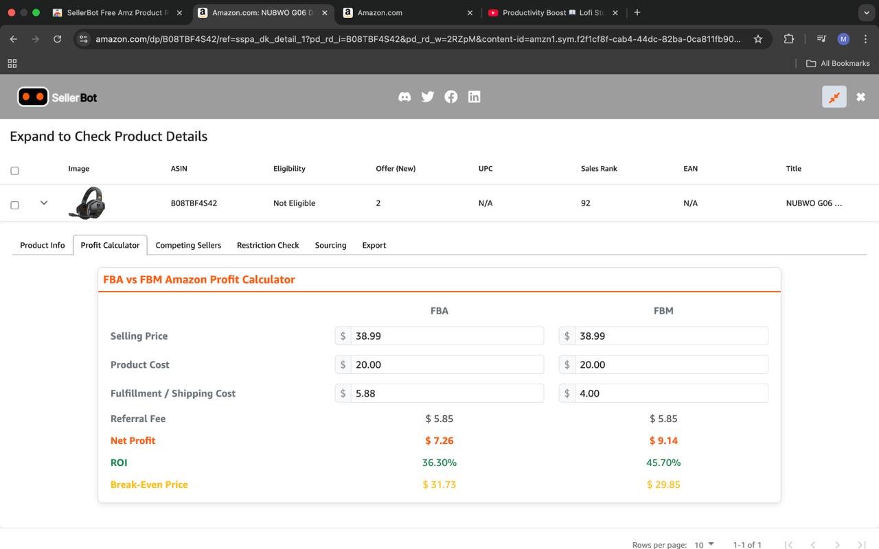This screenshot has width=879, height=549.
Task: Edit the FBA Fulfillment cost field 5.88
Action: click(447, 393)
